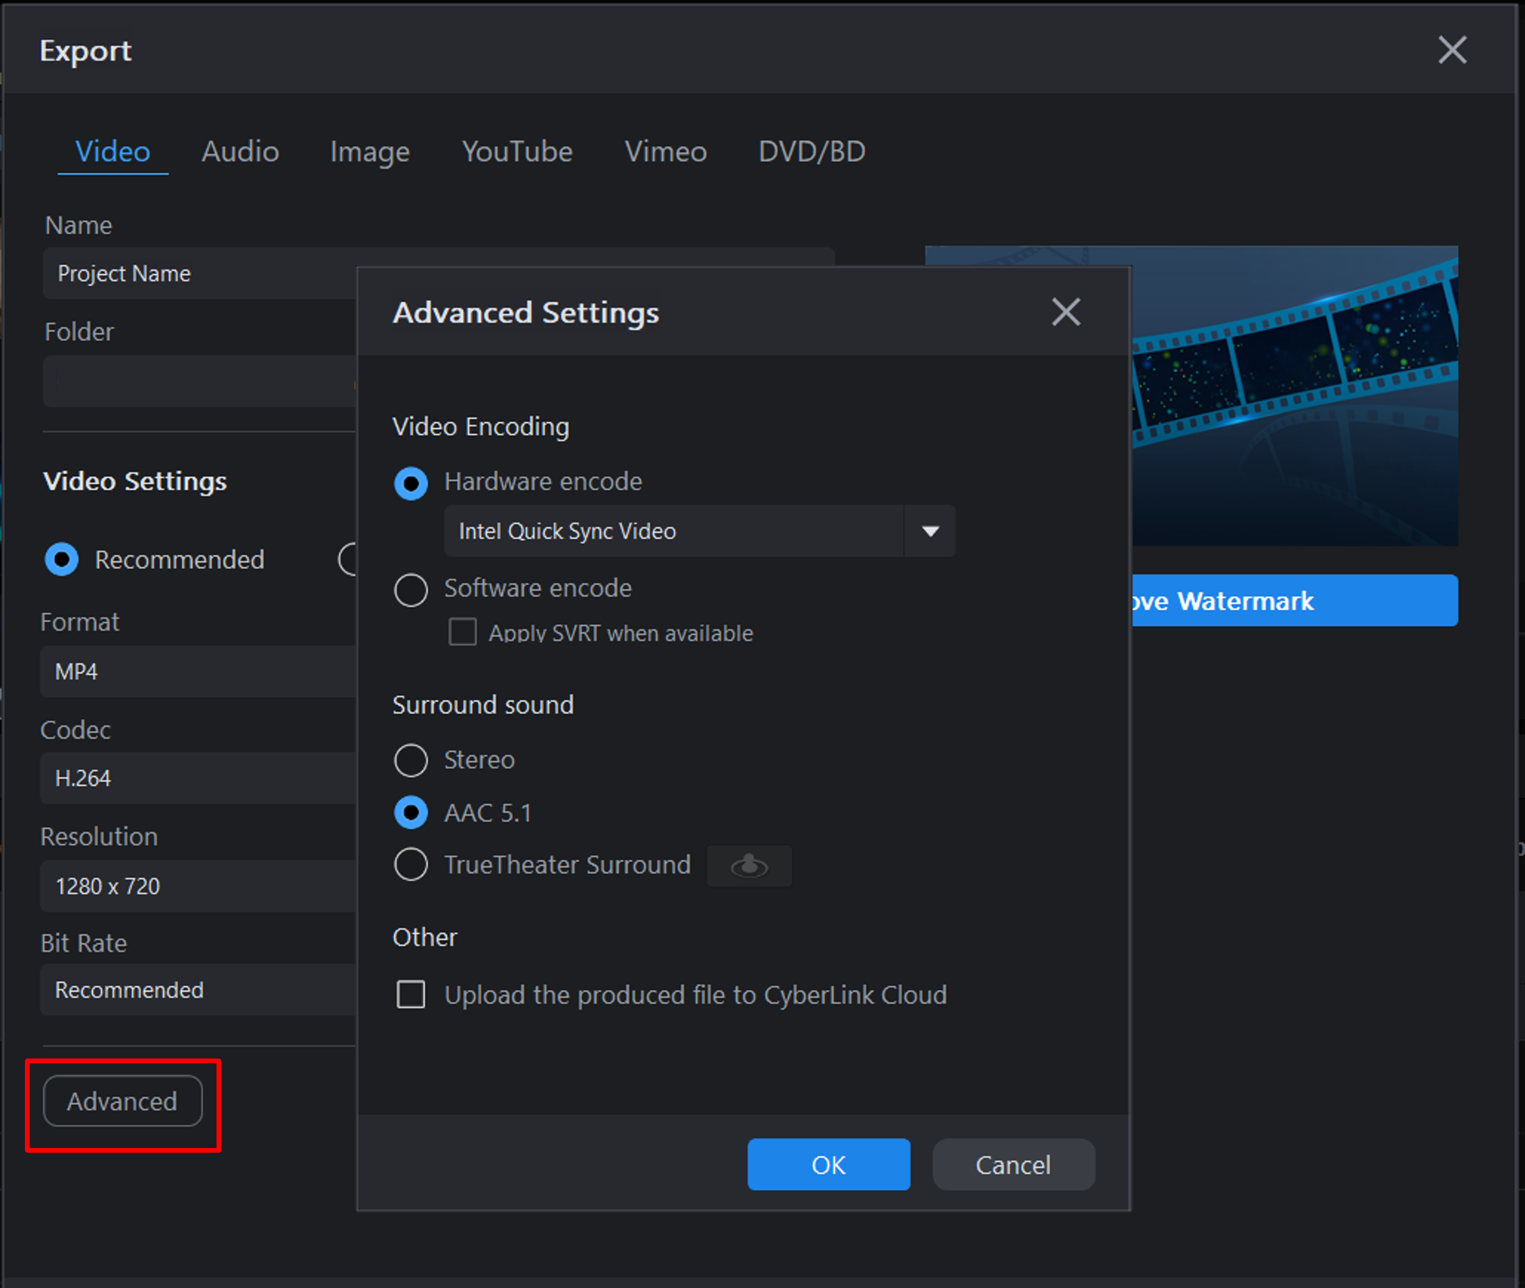Viewport: 1525px width, 1288px height.
Task: Expand the Intel Quick Sync Video dropdown arrow
Action: point(930,531)
